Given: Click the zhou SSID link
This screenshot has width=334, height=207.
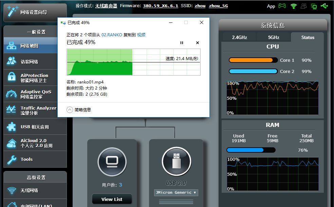Looking at the screenshot, I should point(200,6).
